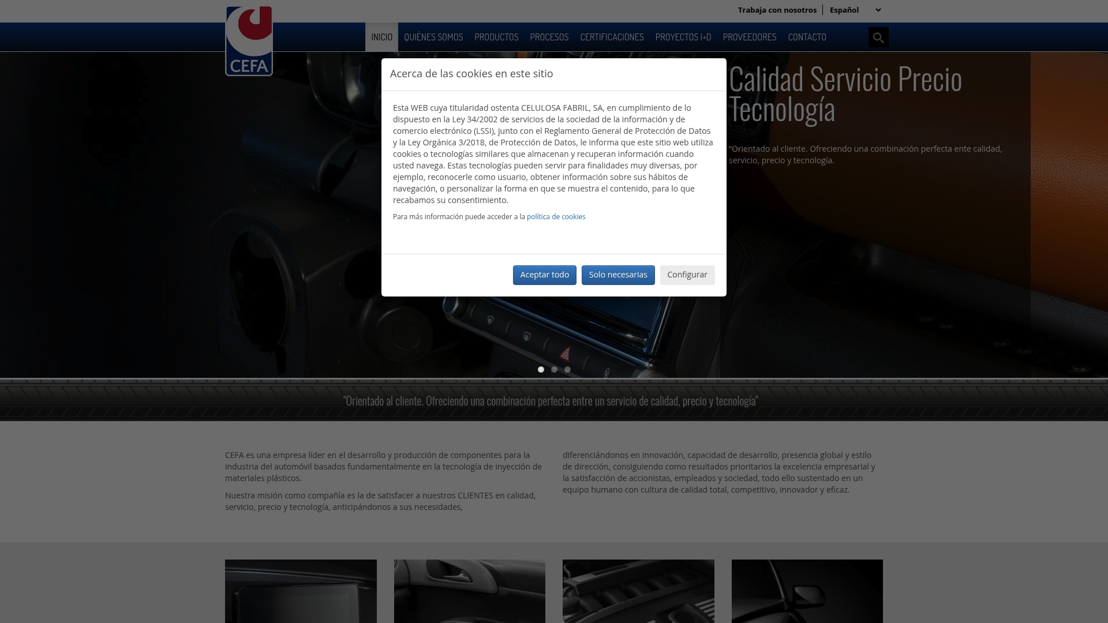The width and height of the screenshot is (1108, 623).
Task: Open INICIO menu item
Action: (x=381, y=37)
